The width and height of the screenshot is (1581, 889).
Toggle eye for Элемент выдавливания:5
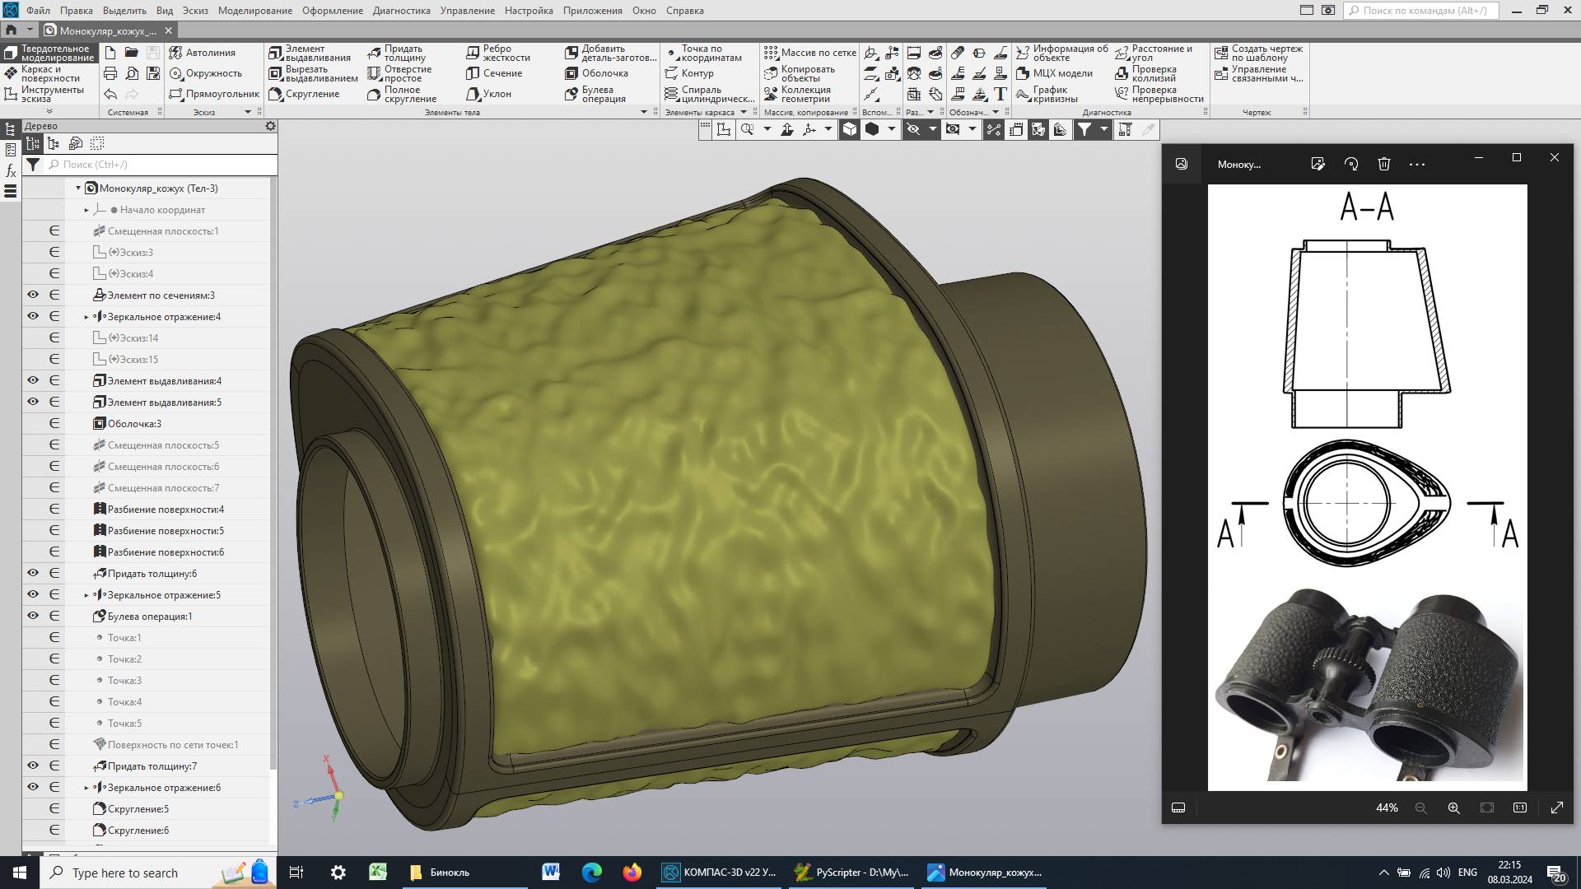pyautogui.click(x=33, y=402)
